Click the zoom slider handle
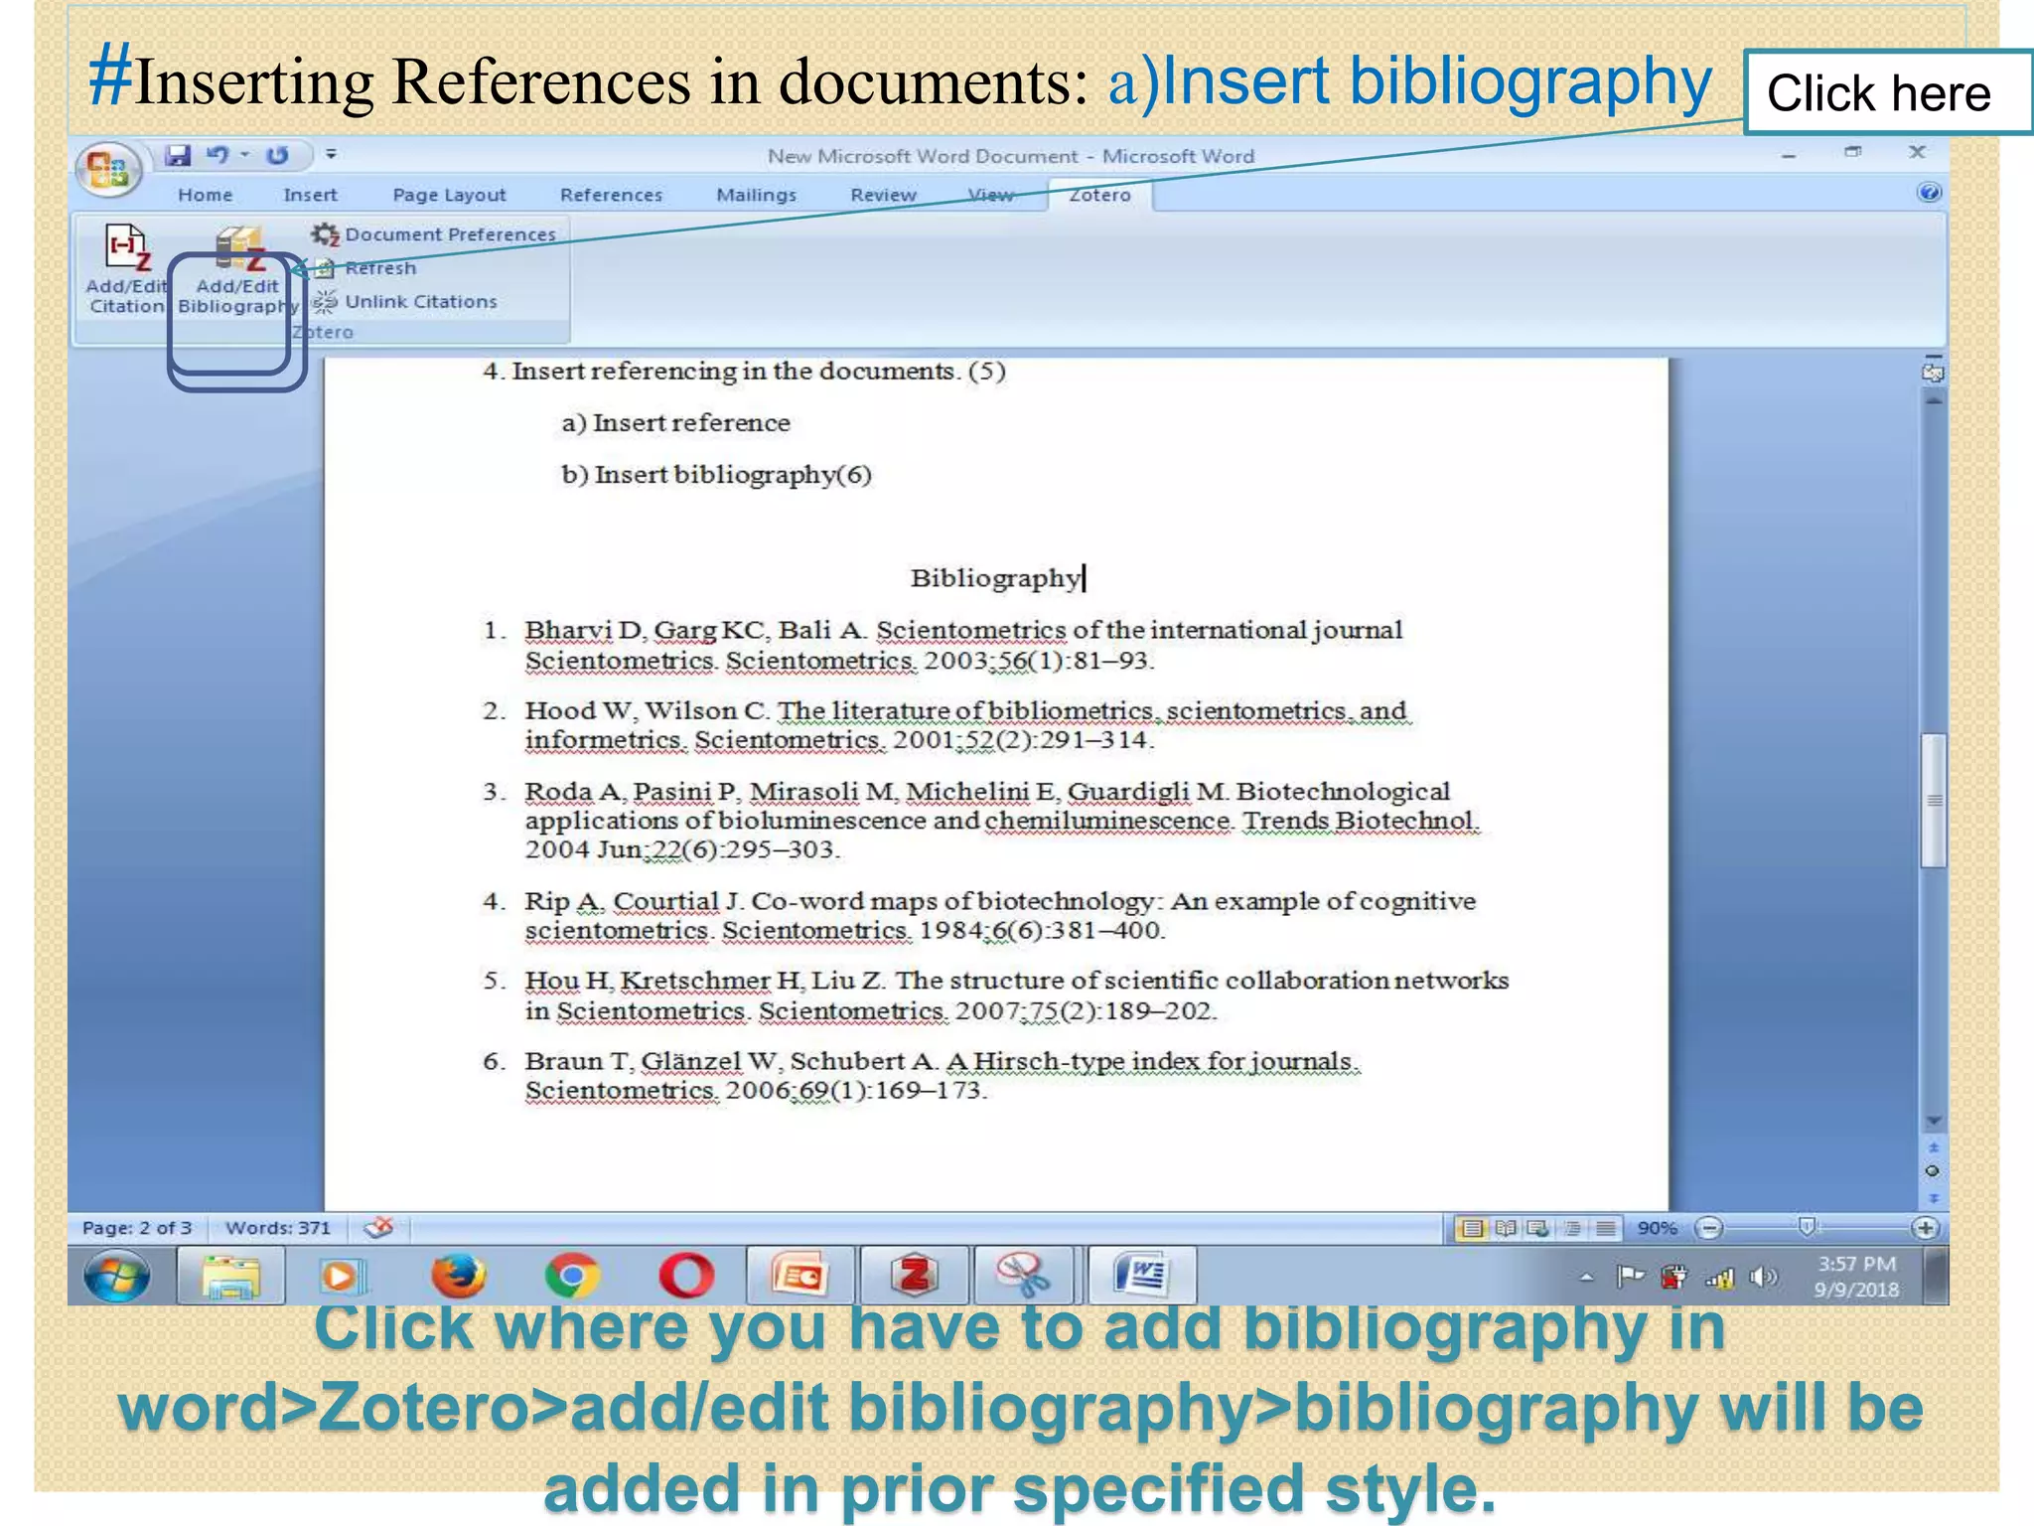The image size is (2034, 1526). pos(1808,1228)
